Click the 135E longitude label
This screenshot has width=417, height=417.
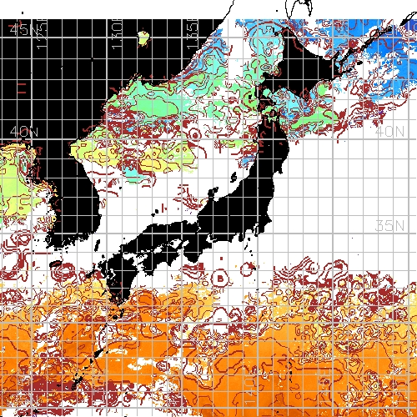tap(193, 34)
